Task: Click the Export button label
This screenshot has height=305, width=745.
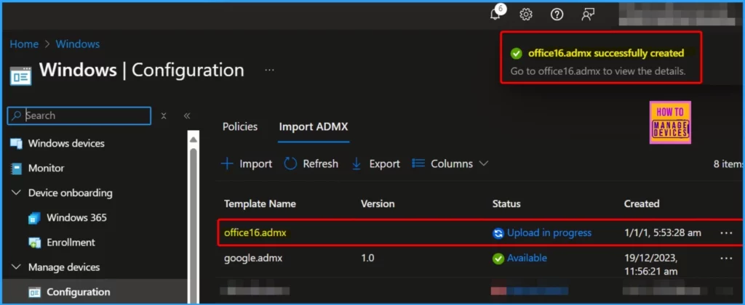Action: pyautogui.click(x=384, y=163)
